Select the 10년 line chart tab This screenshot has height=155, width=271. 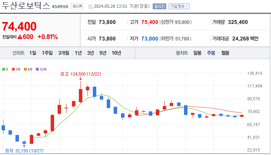pos(116,53)
